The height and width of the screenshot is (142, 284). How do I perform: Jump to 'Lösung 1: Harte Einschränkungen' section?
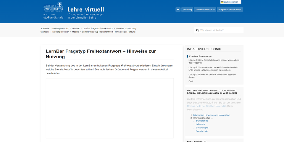214,62
